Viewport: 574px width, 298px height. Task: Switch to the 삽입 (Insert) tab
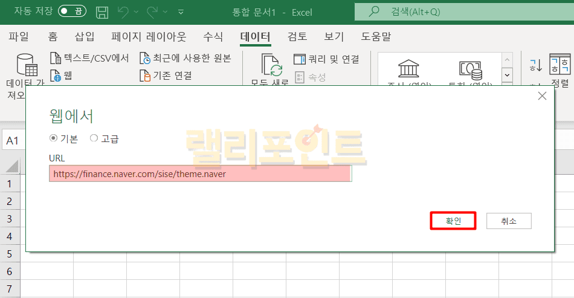(85, 36)
